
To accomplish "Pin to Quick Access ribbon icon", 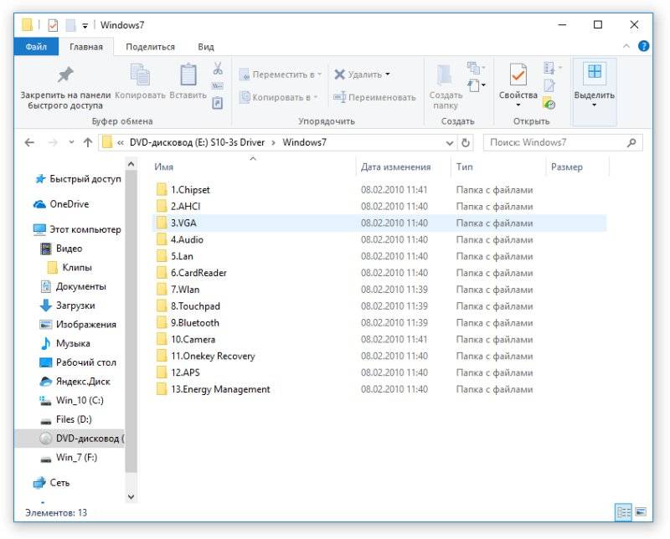I will [65, 75].
